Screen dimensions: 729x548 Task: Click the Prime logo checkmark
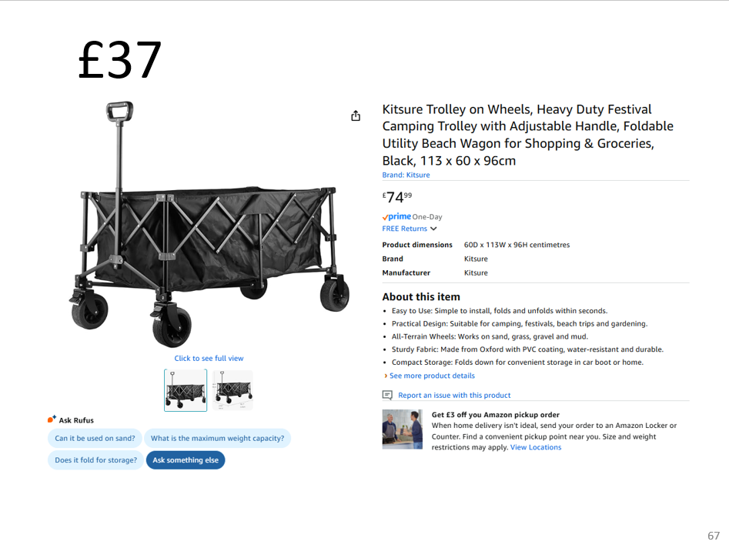point(386,218)
